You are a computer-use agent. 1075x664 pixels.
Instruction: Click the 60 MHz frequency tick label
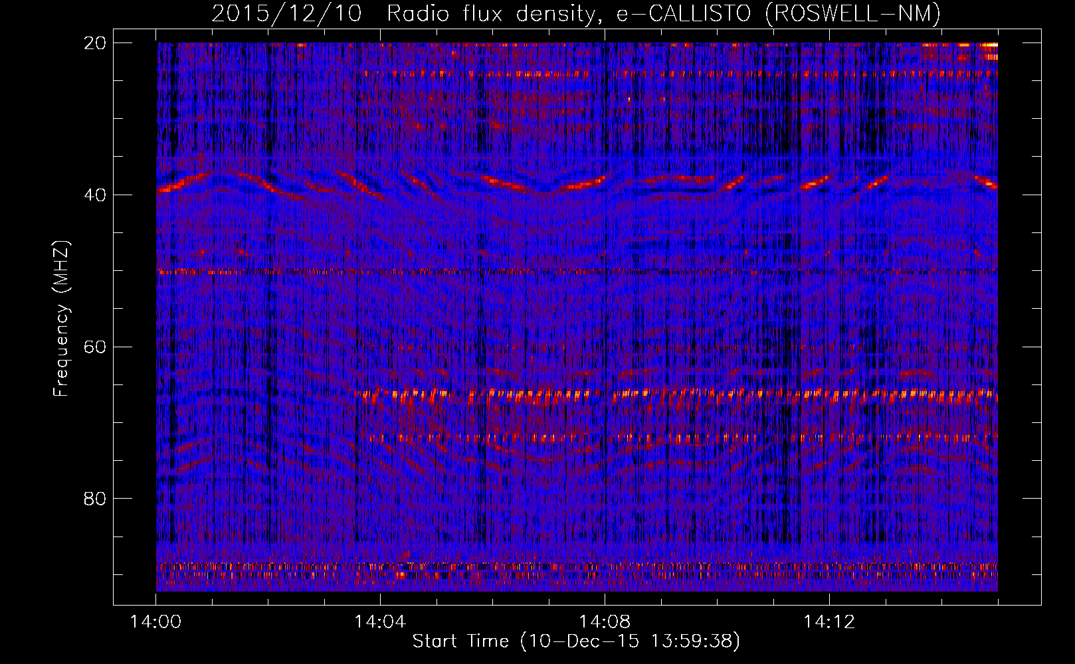point(95,347)
